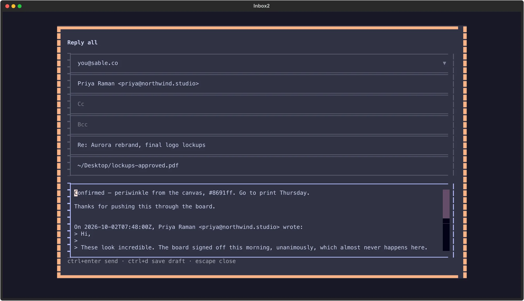Click the 'Confirmed — periwinkle' line in body
524x301 pixels.
[x=192, y=193]
